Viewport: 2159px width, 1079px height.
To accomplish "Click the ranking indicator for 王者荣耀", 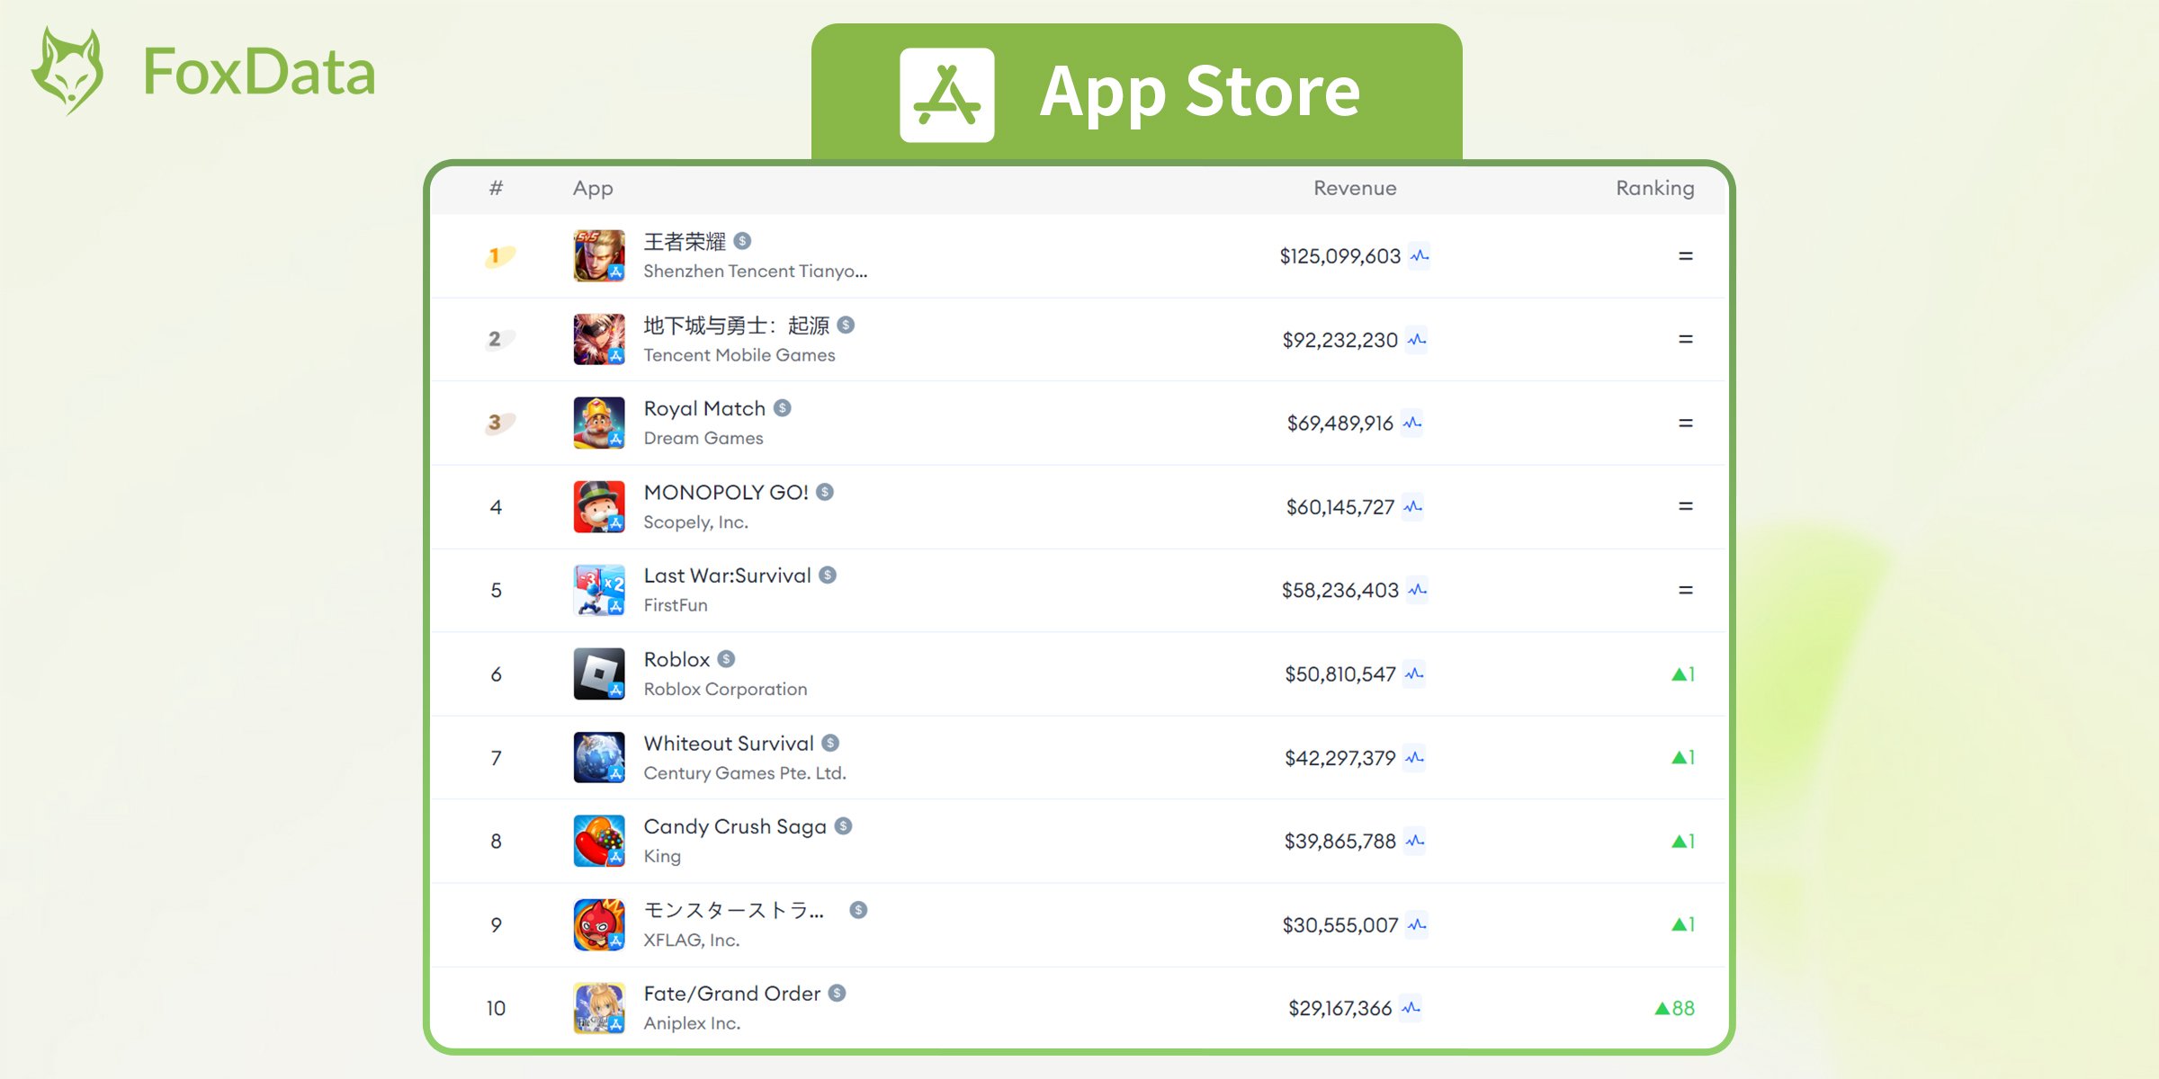I will pos(1685,256).
